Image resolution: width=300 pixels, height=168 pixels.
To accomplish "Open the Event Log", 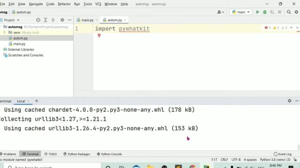I will [282, 154].
